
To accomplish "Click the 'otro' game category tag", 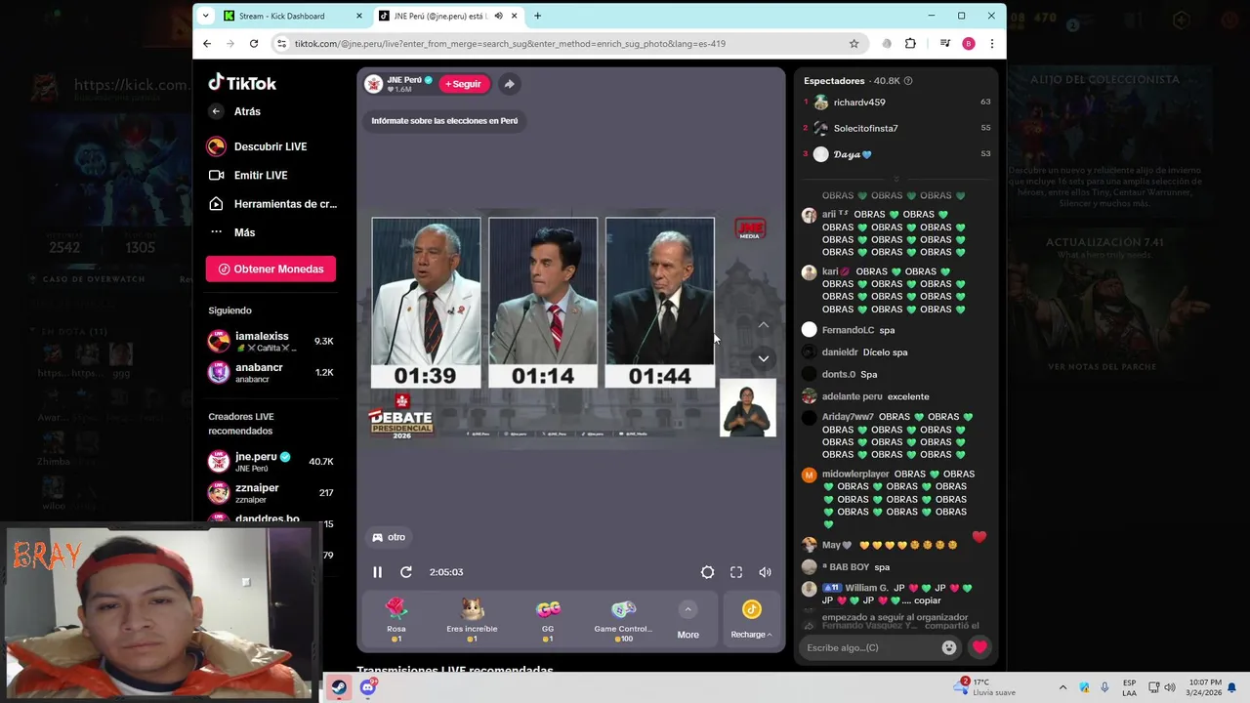I will (389, 537).
